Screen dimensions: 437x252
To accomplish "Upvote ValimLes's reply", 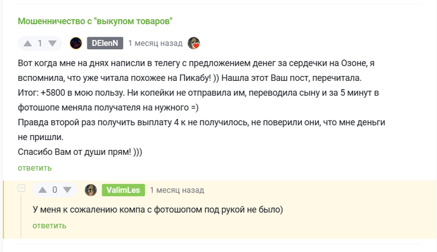I will (x=42, y=190).
